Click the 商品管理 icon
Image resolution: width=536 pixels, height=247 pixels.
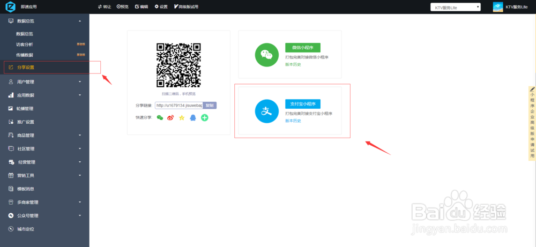(11, 135)
